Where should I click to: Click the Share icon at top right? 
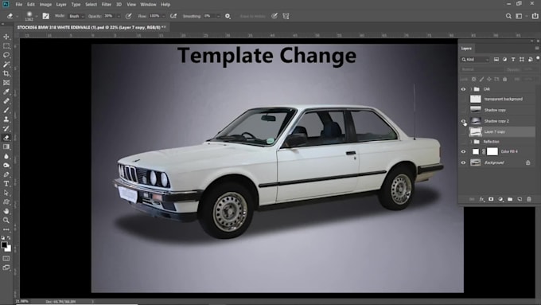tap(535, 16)
